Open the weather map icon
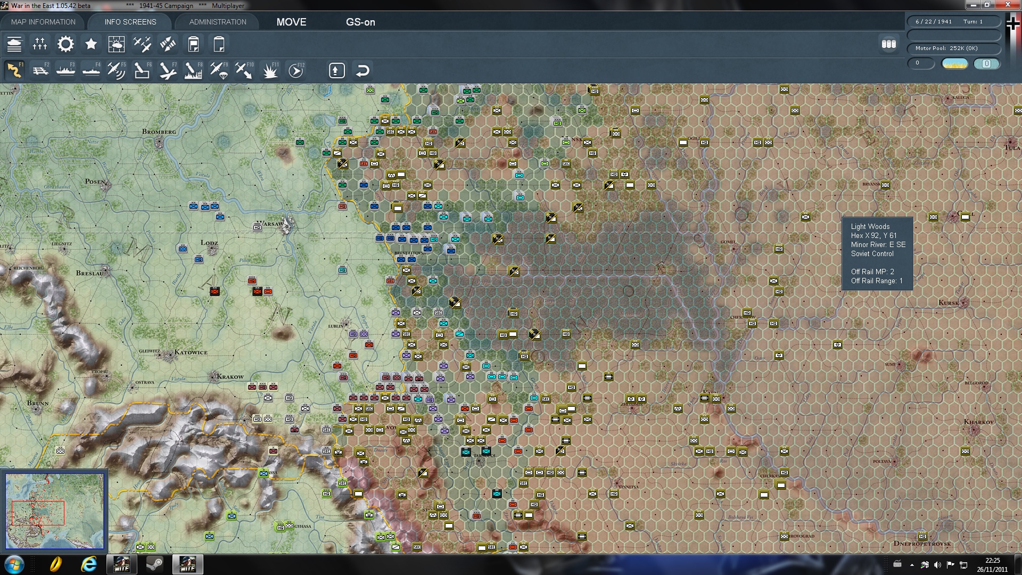 point(117,44)
